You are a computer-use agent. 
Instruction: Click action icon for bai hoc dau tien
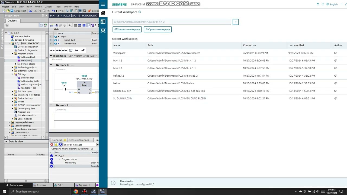[335, 91]
